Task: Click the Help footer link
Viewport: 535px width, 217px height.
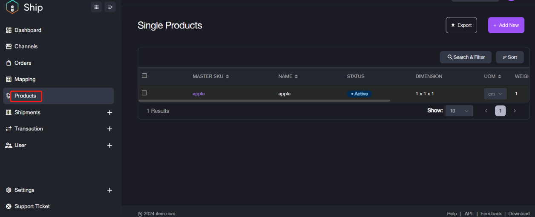Action: tap(452, 214)
